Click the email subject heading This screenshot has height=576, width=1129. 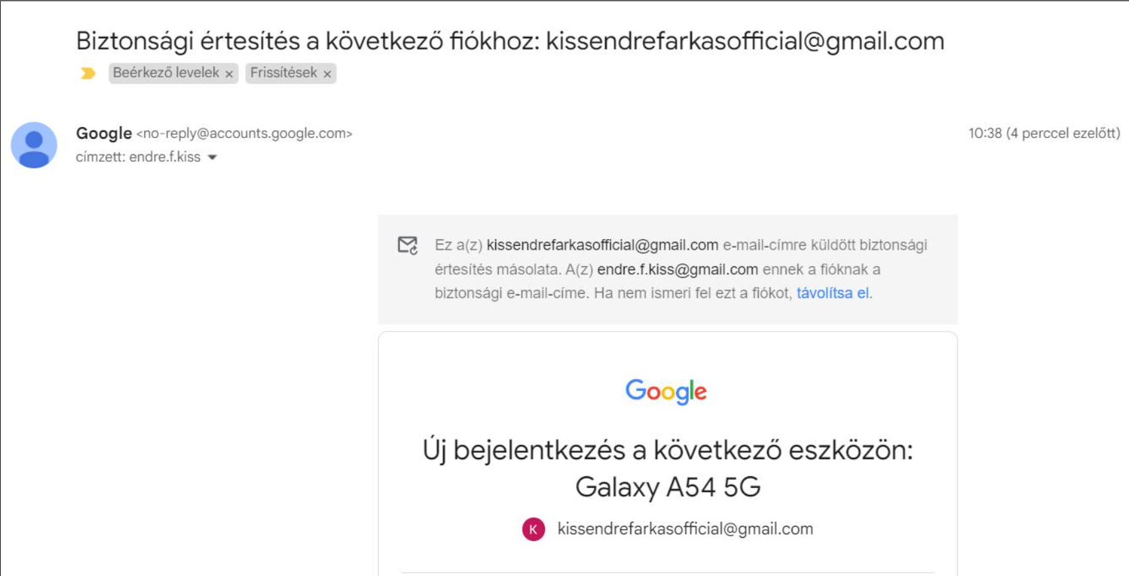[x=510, y=41]
